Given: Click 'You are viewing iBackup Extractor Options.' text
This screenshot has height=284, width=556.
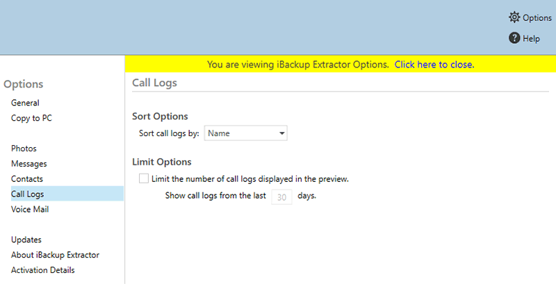Looking at the screenshot, I should (298, 65).
